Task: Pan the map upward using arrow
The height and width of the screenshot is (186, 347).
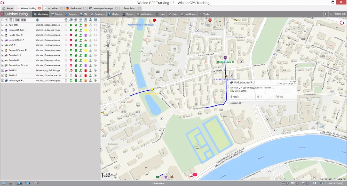Action: [x=108, y=26]
